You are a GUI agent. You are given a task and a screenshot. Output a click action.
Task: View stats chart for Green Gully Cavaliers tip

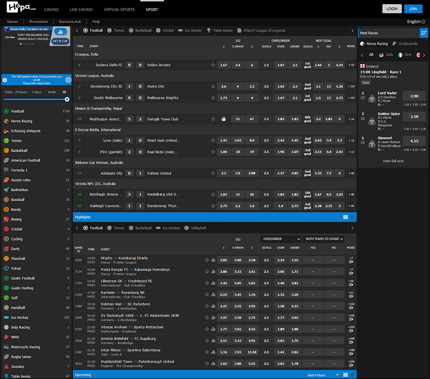[x=60, y=32]
